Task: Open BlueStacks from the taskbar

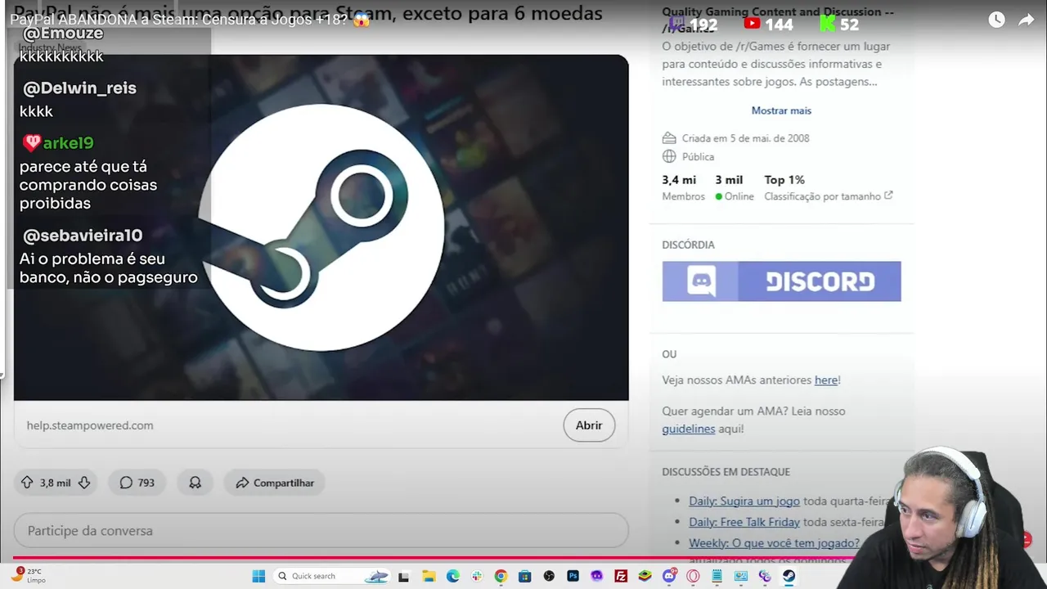Action: point(645,576)
